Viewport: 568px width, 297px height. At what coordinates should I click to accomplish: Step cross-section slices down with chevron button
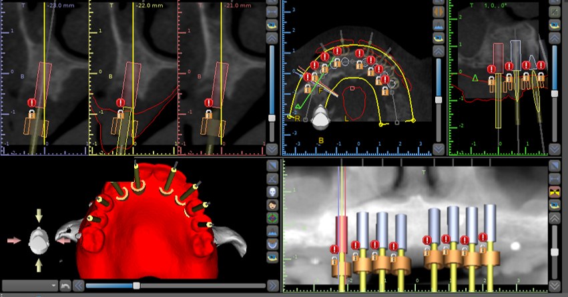(x=272, y=149)
